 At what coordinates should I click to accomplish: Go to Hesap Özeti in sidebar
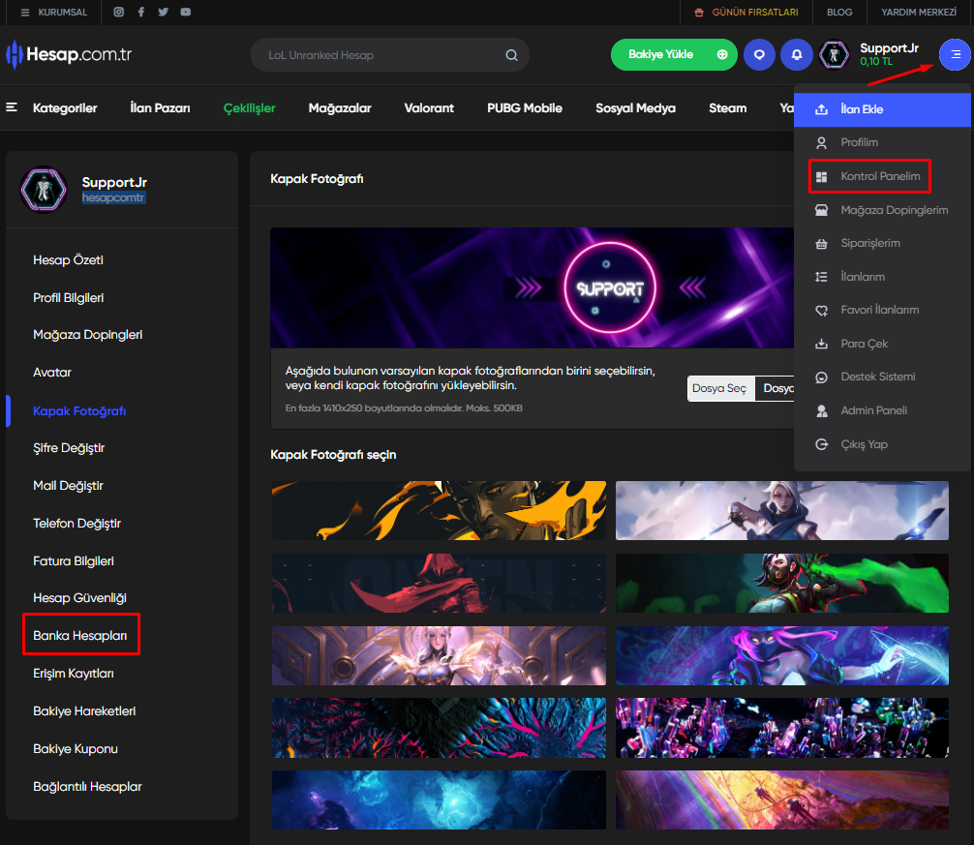pos(69,260)
